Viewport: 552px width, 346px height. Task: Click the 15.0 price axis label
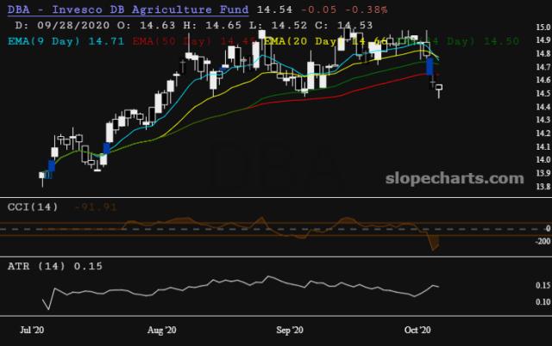pos(542,28)
